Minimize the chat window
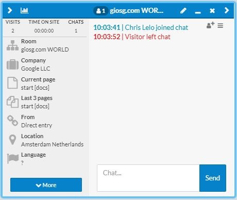Screen dimensions: 237x200 tap(198, 12)
